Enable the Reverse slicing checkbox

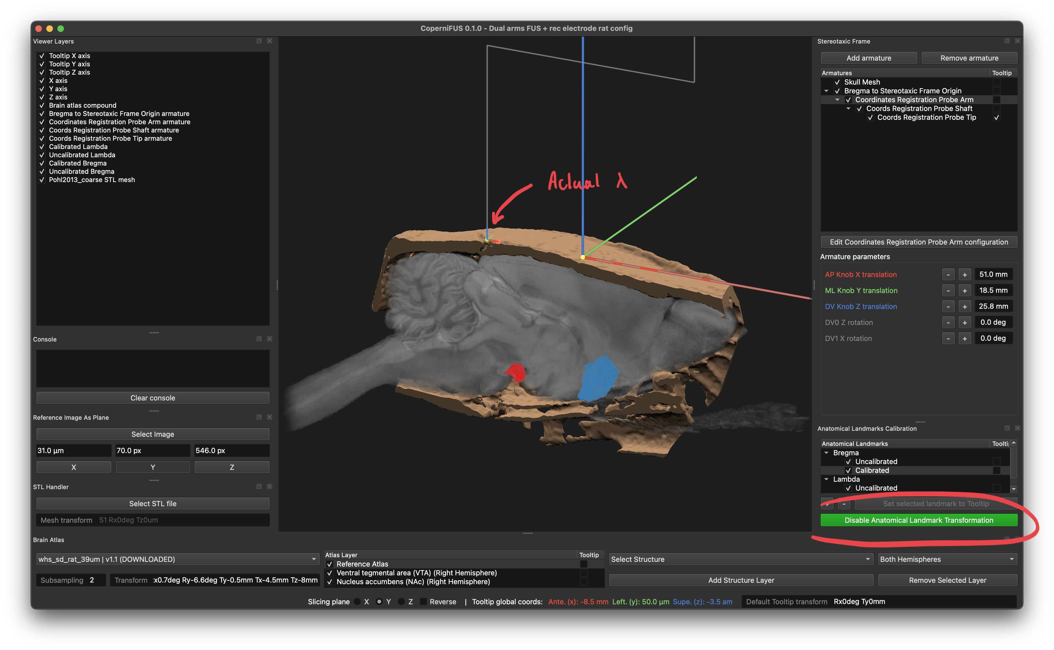[423, 602]
